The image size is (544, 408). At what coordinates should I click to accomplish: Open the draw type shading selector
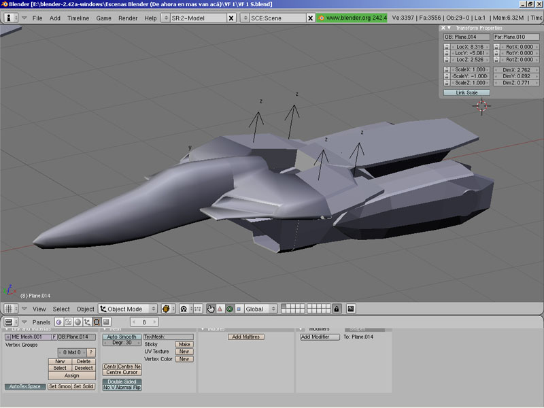click(166, 309)
